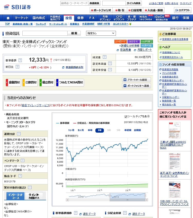Viewport: 193px width, 218px height.
Task: Select the 1ヶ月 chart period
Action: tap(71, 130)
